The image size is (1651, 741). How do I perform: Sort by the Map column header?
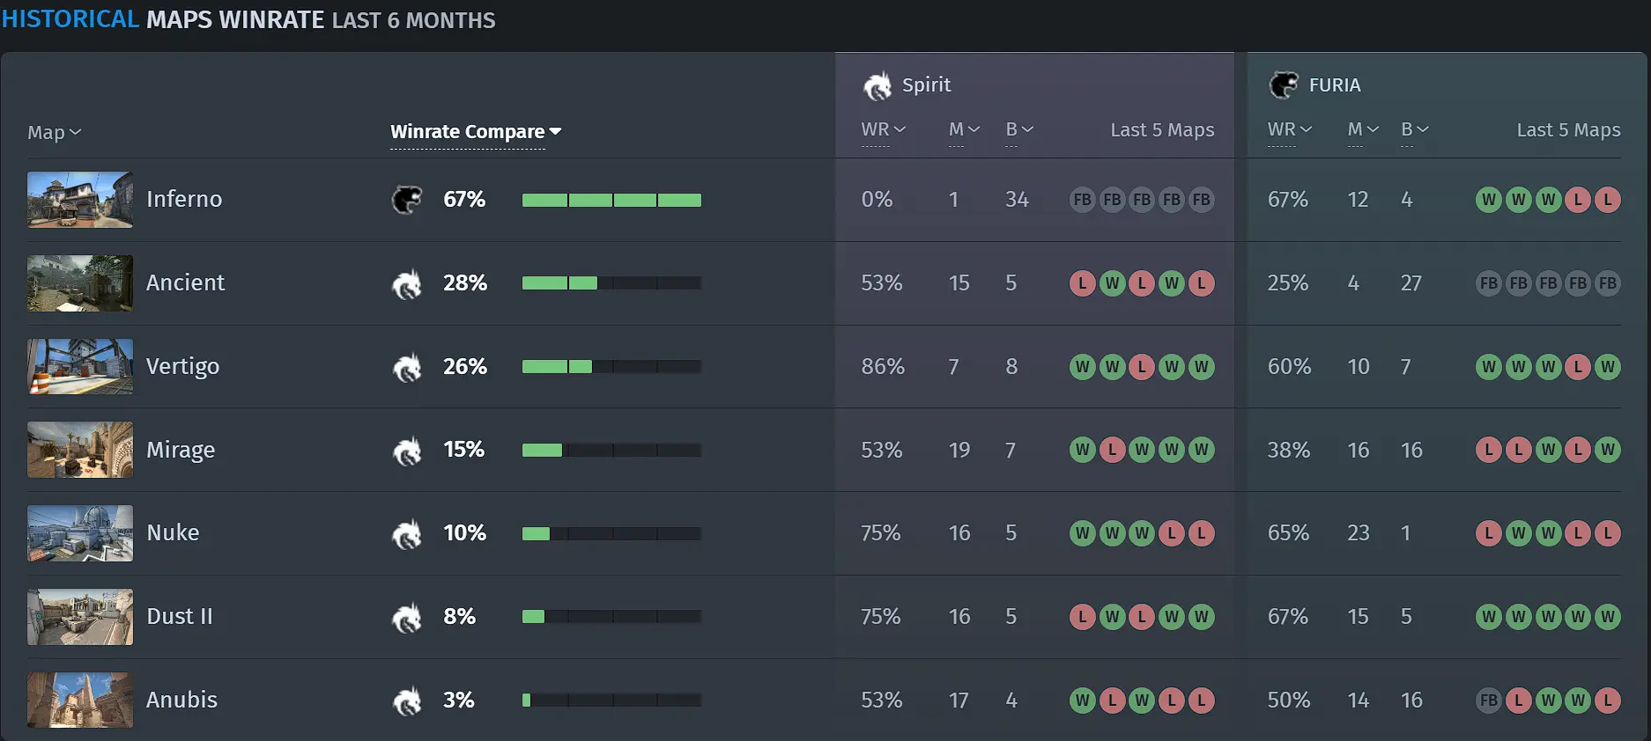click(54, 132)
